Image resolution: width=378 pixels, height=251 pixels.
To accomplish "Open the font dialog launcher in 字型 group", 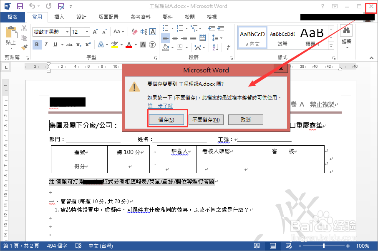I will point(156,58).
